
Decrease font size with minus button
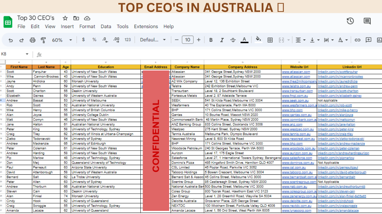(x=177, y=40)
